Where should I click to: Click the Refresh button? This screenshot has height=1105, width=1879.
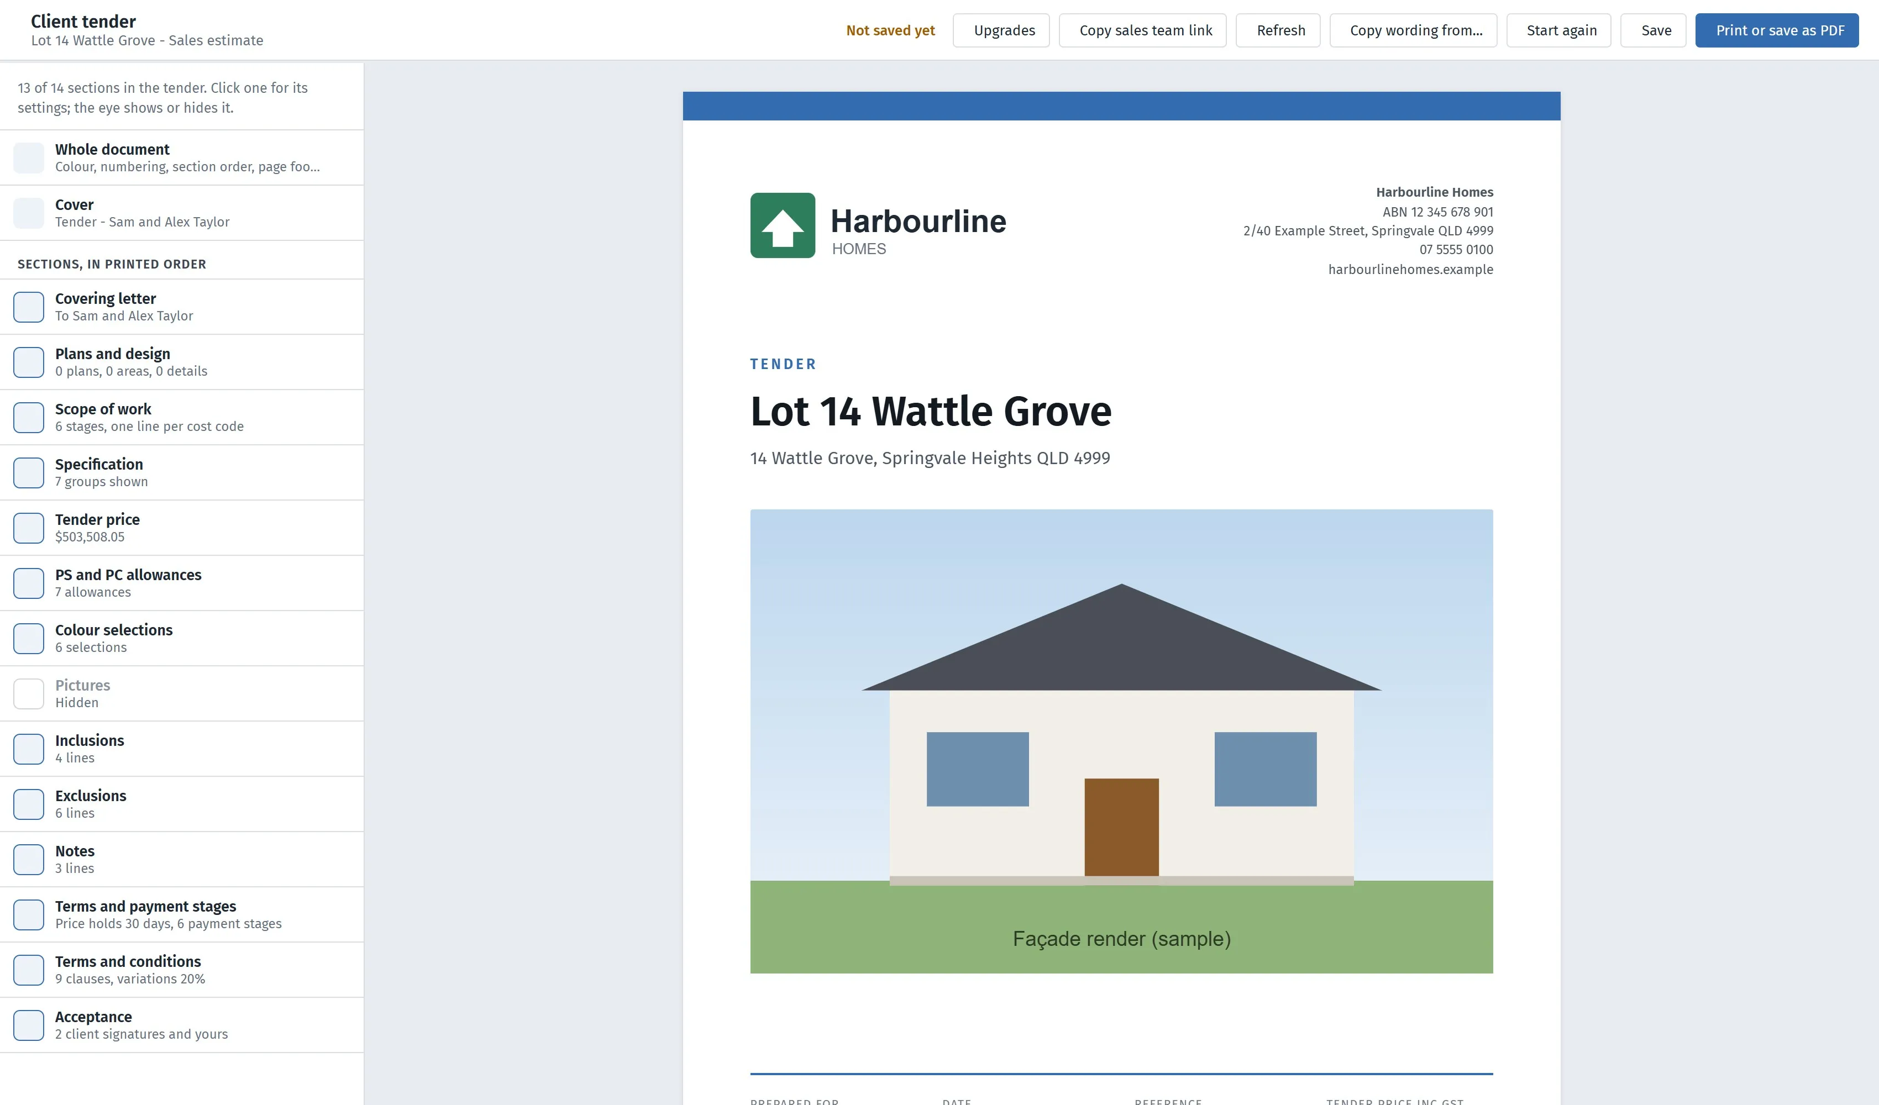click(1278, 30)
